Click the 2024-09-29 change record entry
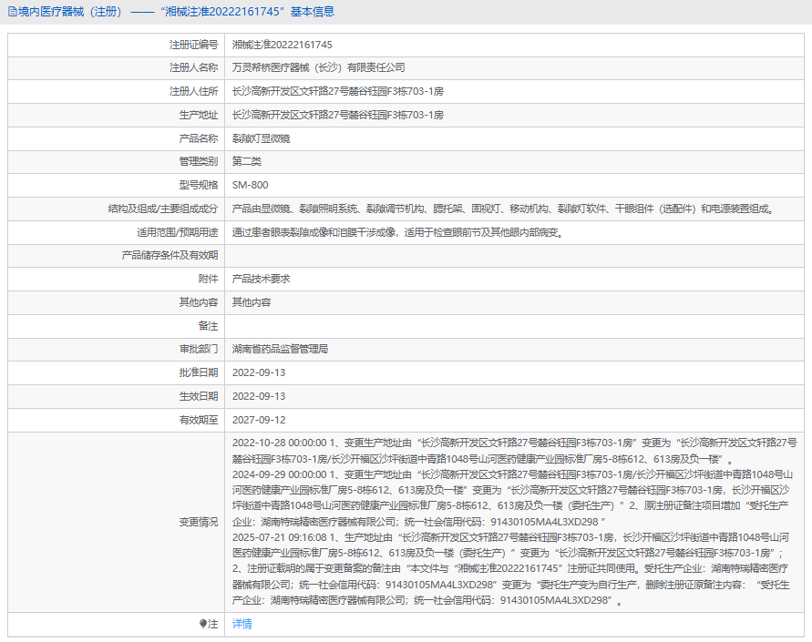This screenshot has width=812, height=642. [512, 498]
